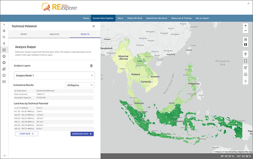Open the Analysis Model 1 dropdown
Image resolution: width=253 pixels, height=159 pixels.
(x=54, y=76)
